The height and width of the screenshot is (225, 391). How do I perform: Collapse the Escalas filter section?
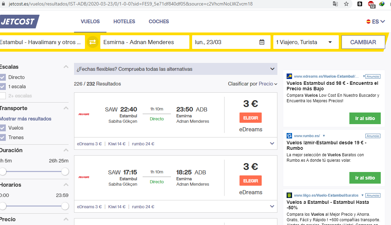point(66,67)
